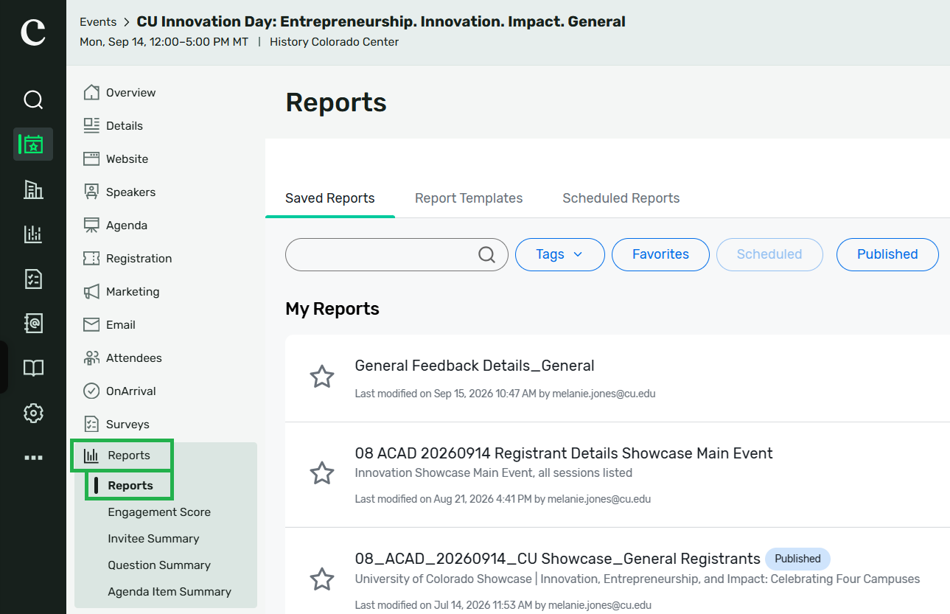Viewport: 950px width, 614px height.
Task: Click the megaphone icon beside Marketing
Action: pyautogui.click(x=91, y=291)
